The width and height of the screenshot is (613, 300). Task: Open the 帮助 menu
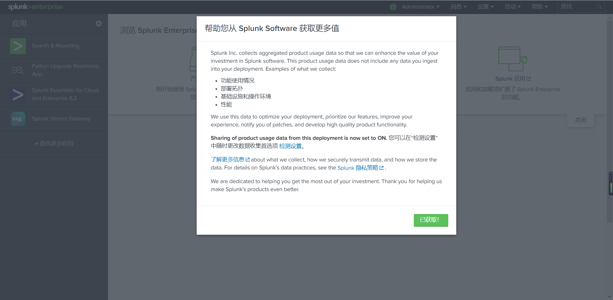[540, 7]
